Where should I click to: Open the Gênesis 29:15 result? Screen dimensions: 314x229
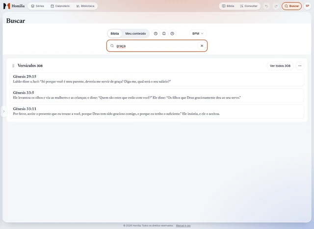pyautogui.click(x=157, y=79)
